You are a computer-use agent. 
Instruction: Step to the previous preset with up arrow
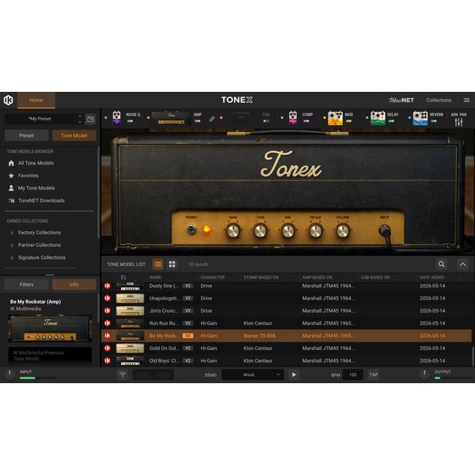[x=80, y=116]
